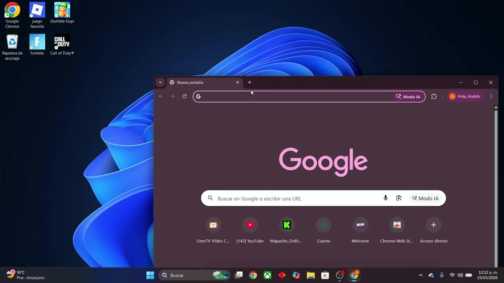Open the Fortnite desktop shortcut
The width and height of the screenshot is (504, 283).
pos(37,45)
